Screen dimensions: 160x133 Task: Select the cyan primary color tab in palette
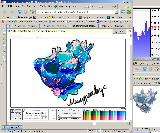[x=88, y=110]
